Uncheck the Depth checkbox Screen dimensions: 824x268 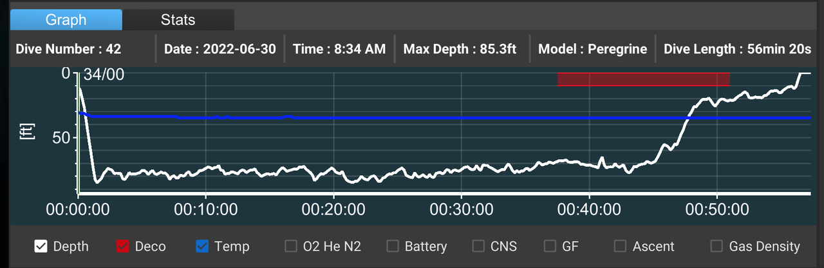pyautogui.click(x=41, y=246)
